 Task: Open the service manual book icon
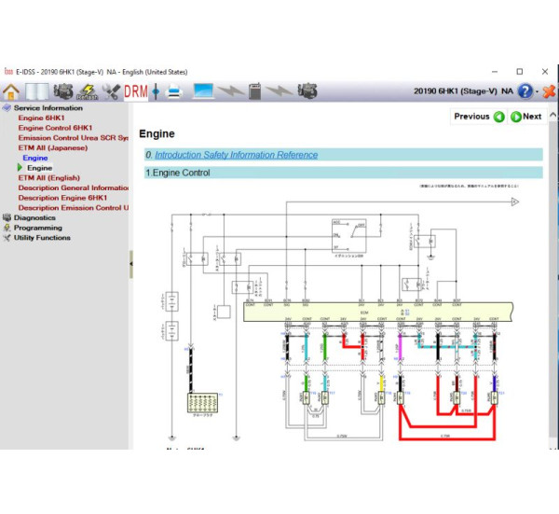pyautogui.click(x=37, y=91)
